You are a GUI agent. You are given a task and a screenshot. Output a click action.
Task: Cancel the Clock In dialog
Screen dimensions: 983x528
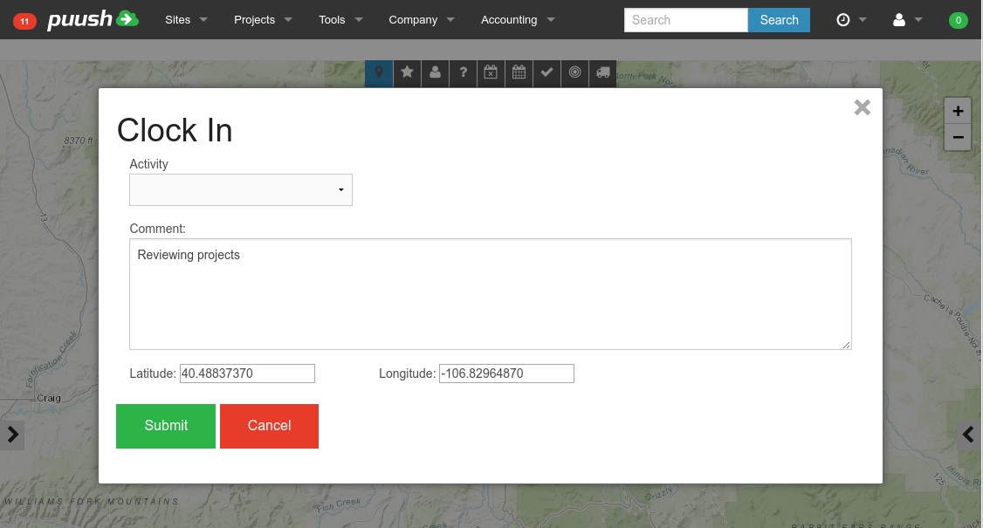269,426
